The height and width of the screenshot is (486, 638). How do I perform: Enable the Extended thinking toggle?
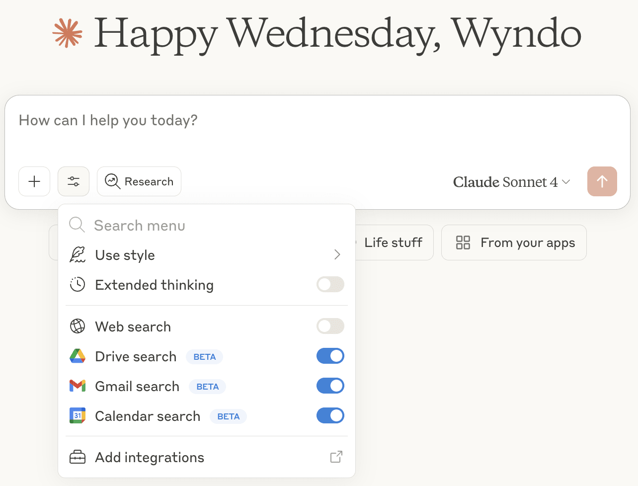[330, 285]
